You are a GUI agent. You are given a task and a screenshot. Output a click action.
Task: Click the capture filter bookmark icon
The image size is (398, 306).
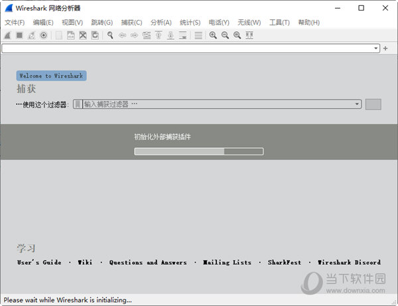(x=78, y=104)
